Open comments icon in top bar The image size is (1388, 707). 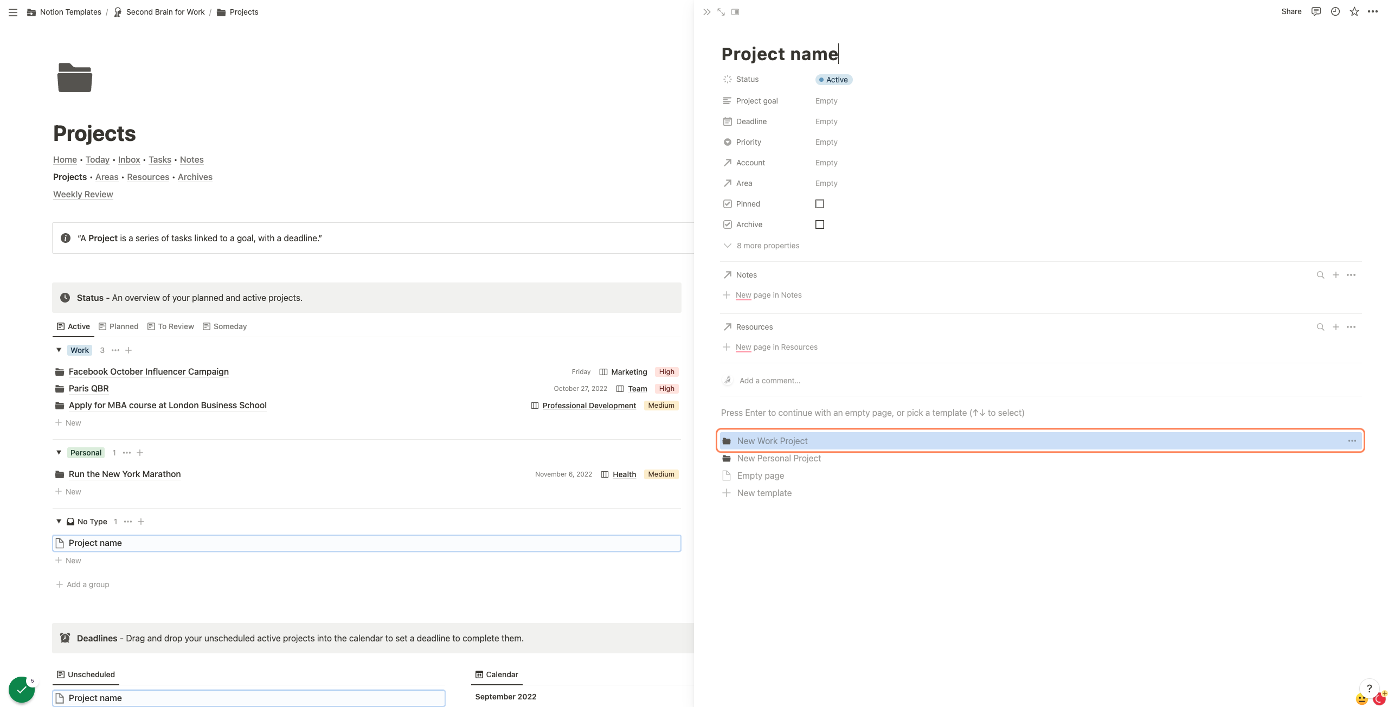(x=1316, y=11)
